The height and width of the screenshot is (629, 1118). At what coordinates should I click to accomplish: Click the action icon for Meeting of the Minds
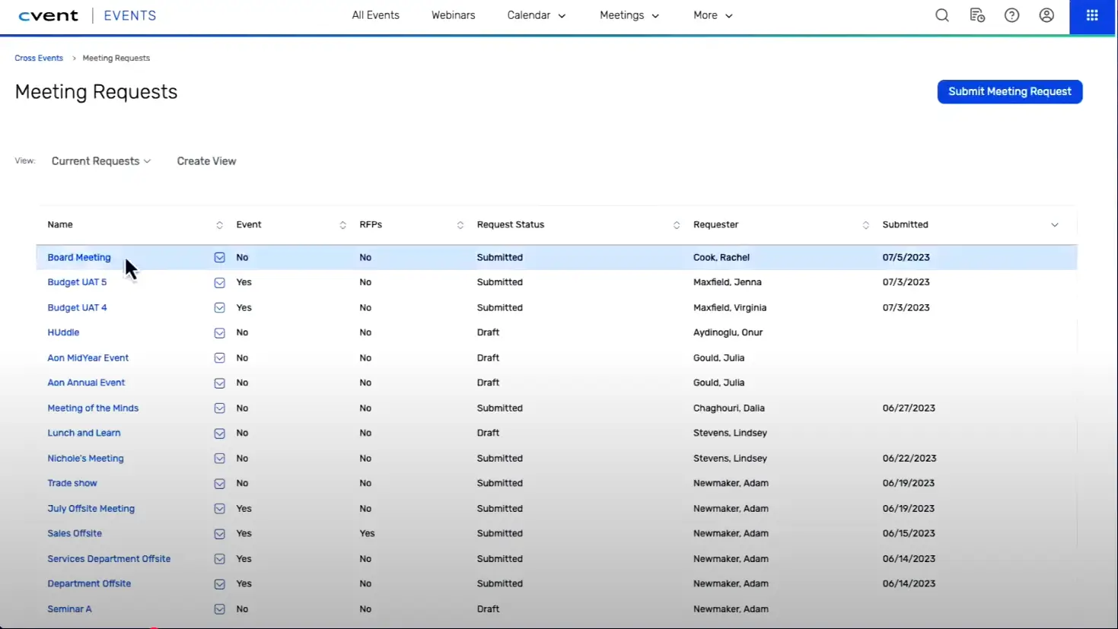(219, 408)
